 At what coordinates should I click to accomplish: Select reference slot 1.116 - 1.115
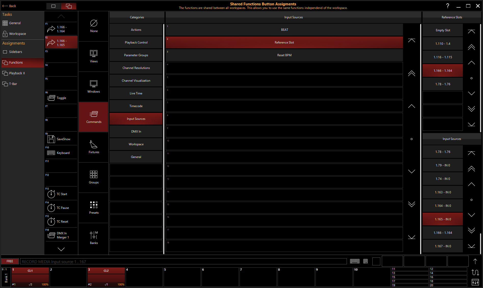tap(443, 57)
